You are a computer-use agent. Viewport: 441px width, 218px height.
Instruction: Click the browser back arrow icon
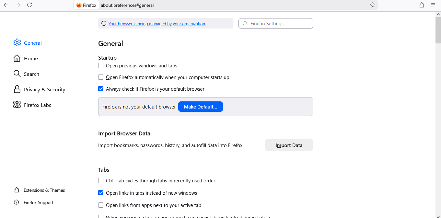tap(6, 5)
